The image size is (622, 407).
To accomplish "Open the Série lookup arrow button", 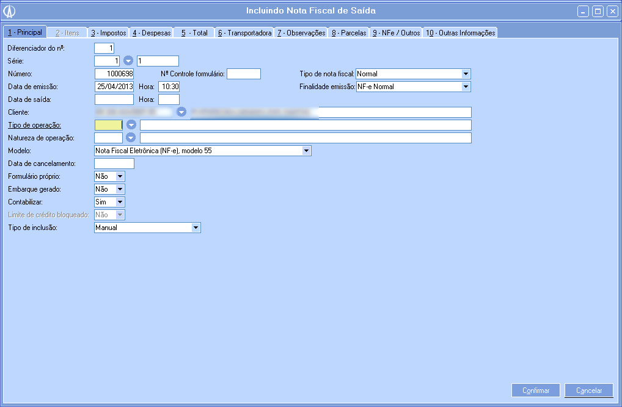I will [x=128, y=61].
